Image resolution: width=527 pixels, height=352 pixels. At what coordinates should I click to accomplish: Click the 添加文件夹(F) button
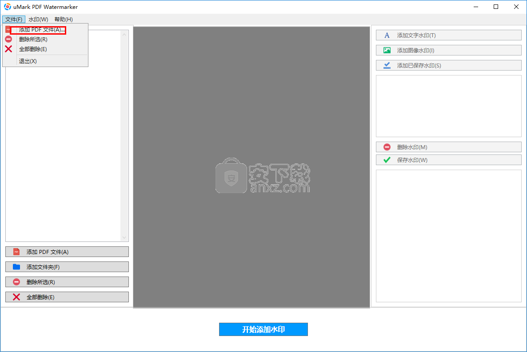tap(67, 267)
